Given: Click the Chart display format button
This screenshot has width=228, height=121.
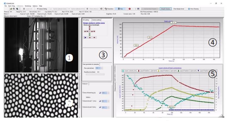Looking at the screenshot, I should (x=179, y=9).
